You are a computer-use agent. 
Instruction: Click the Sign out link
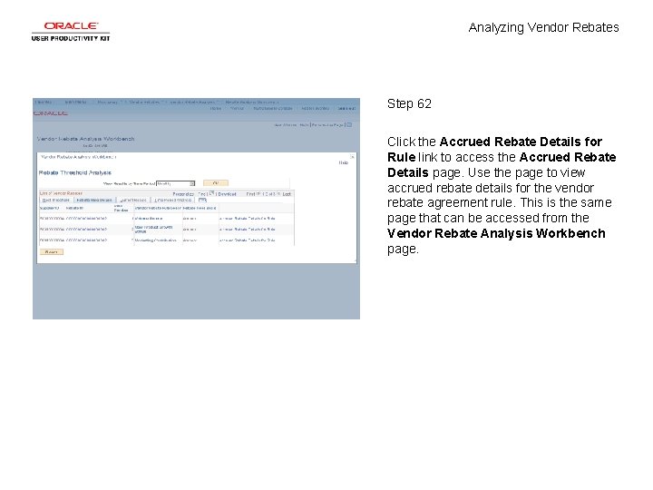point(346,108)
